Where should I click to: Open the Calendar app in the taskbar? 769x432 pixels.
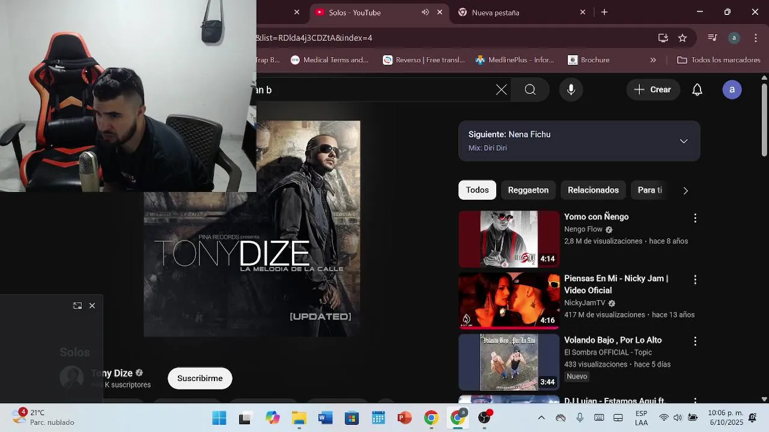click(378, 418)
